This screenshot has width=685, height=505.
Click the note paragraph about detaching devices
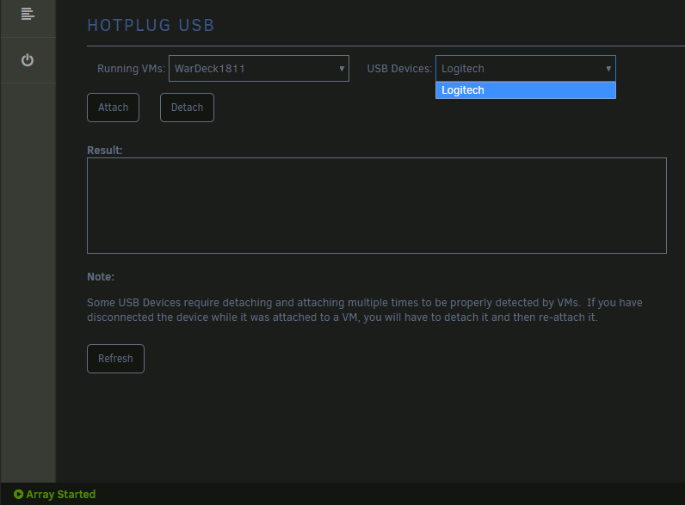coord(364,310)
